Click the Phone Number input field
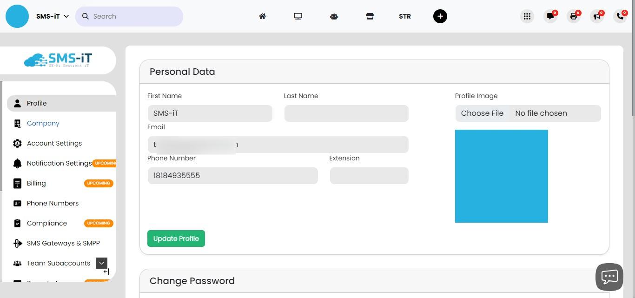The height and width of the screenshot is (298, 635). point(232,176)
